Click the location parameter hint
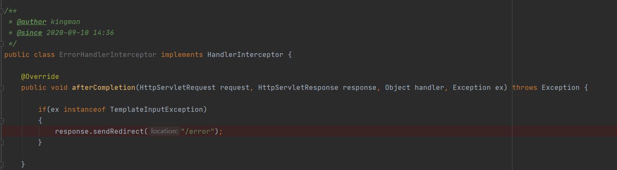This screenshot has height=170, width=617. (164, 131)
